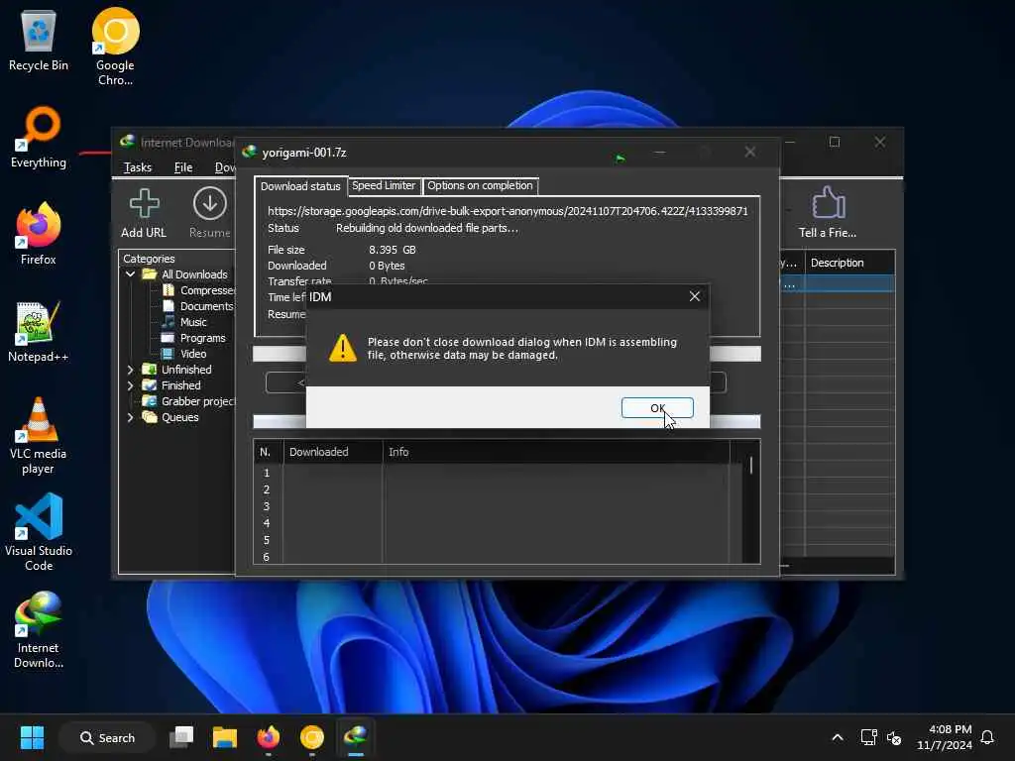Open the Everything search desktop icon
This screenshot has width=1015, height=761.
[39, 137]
